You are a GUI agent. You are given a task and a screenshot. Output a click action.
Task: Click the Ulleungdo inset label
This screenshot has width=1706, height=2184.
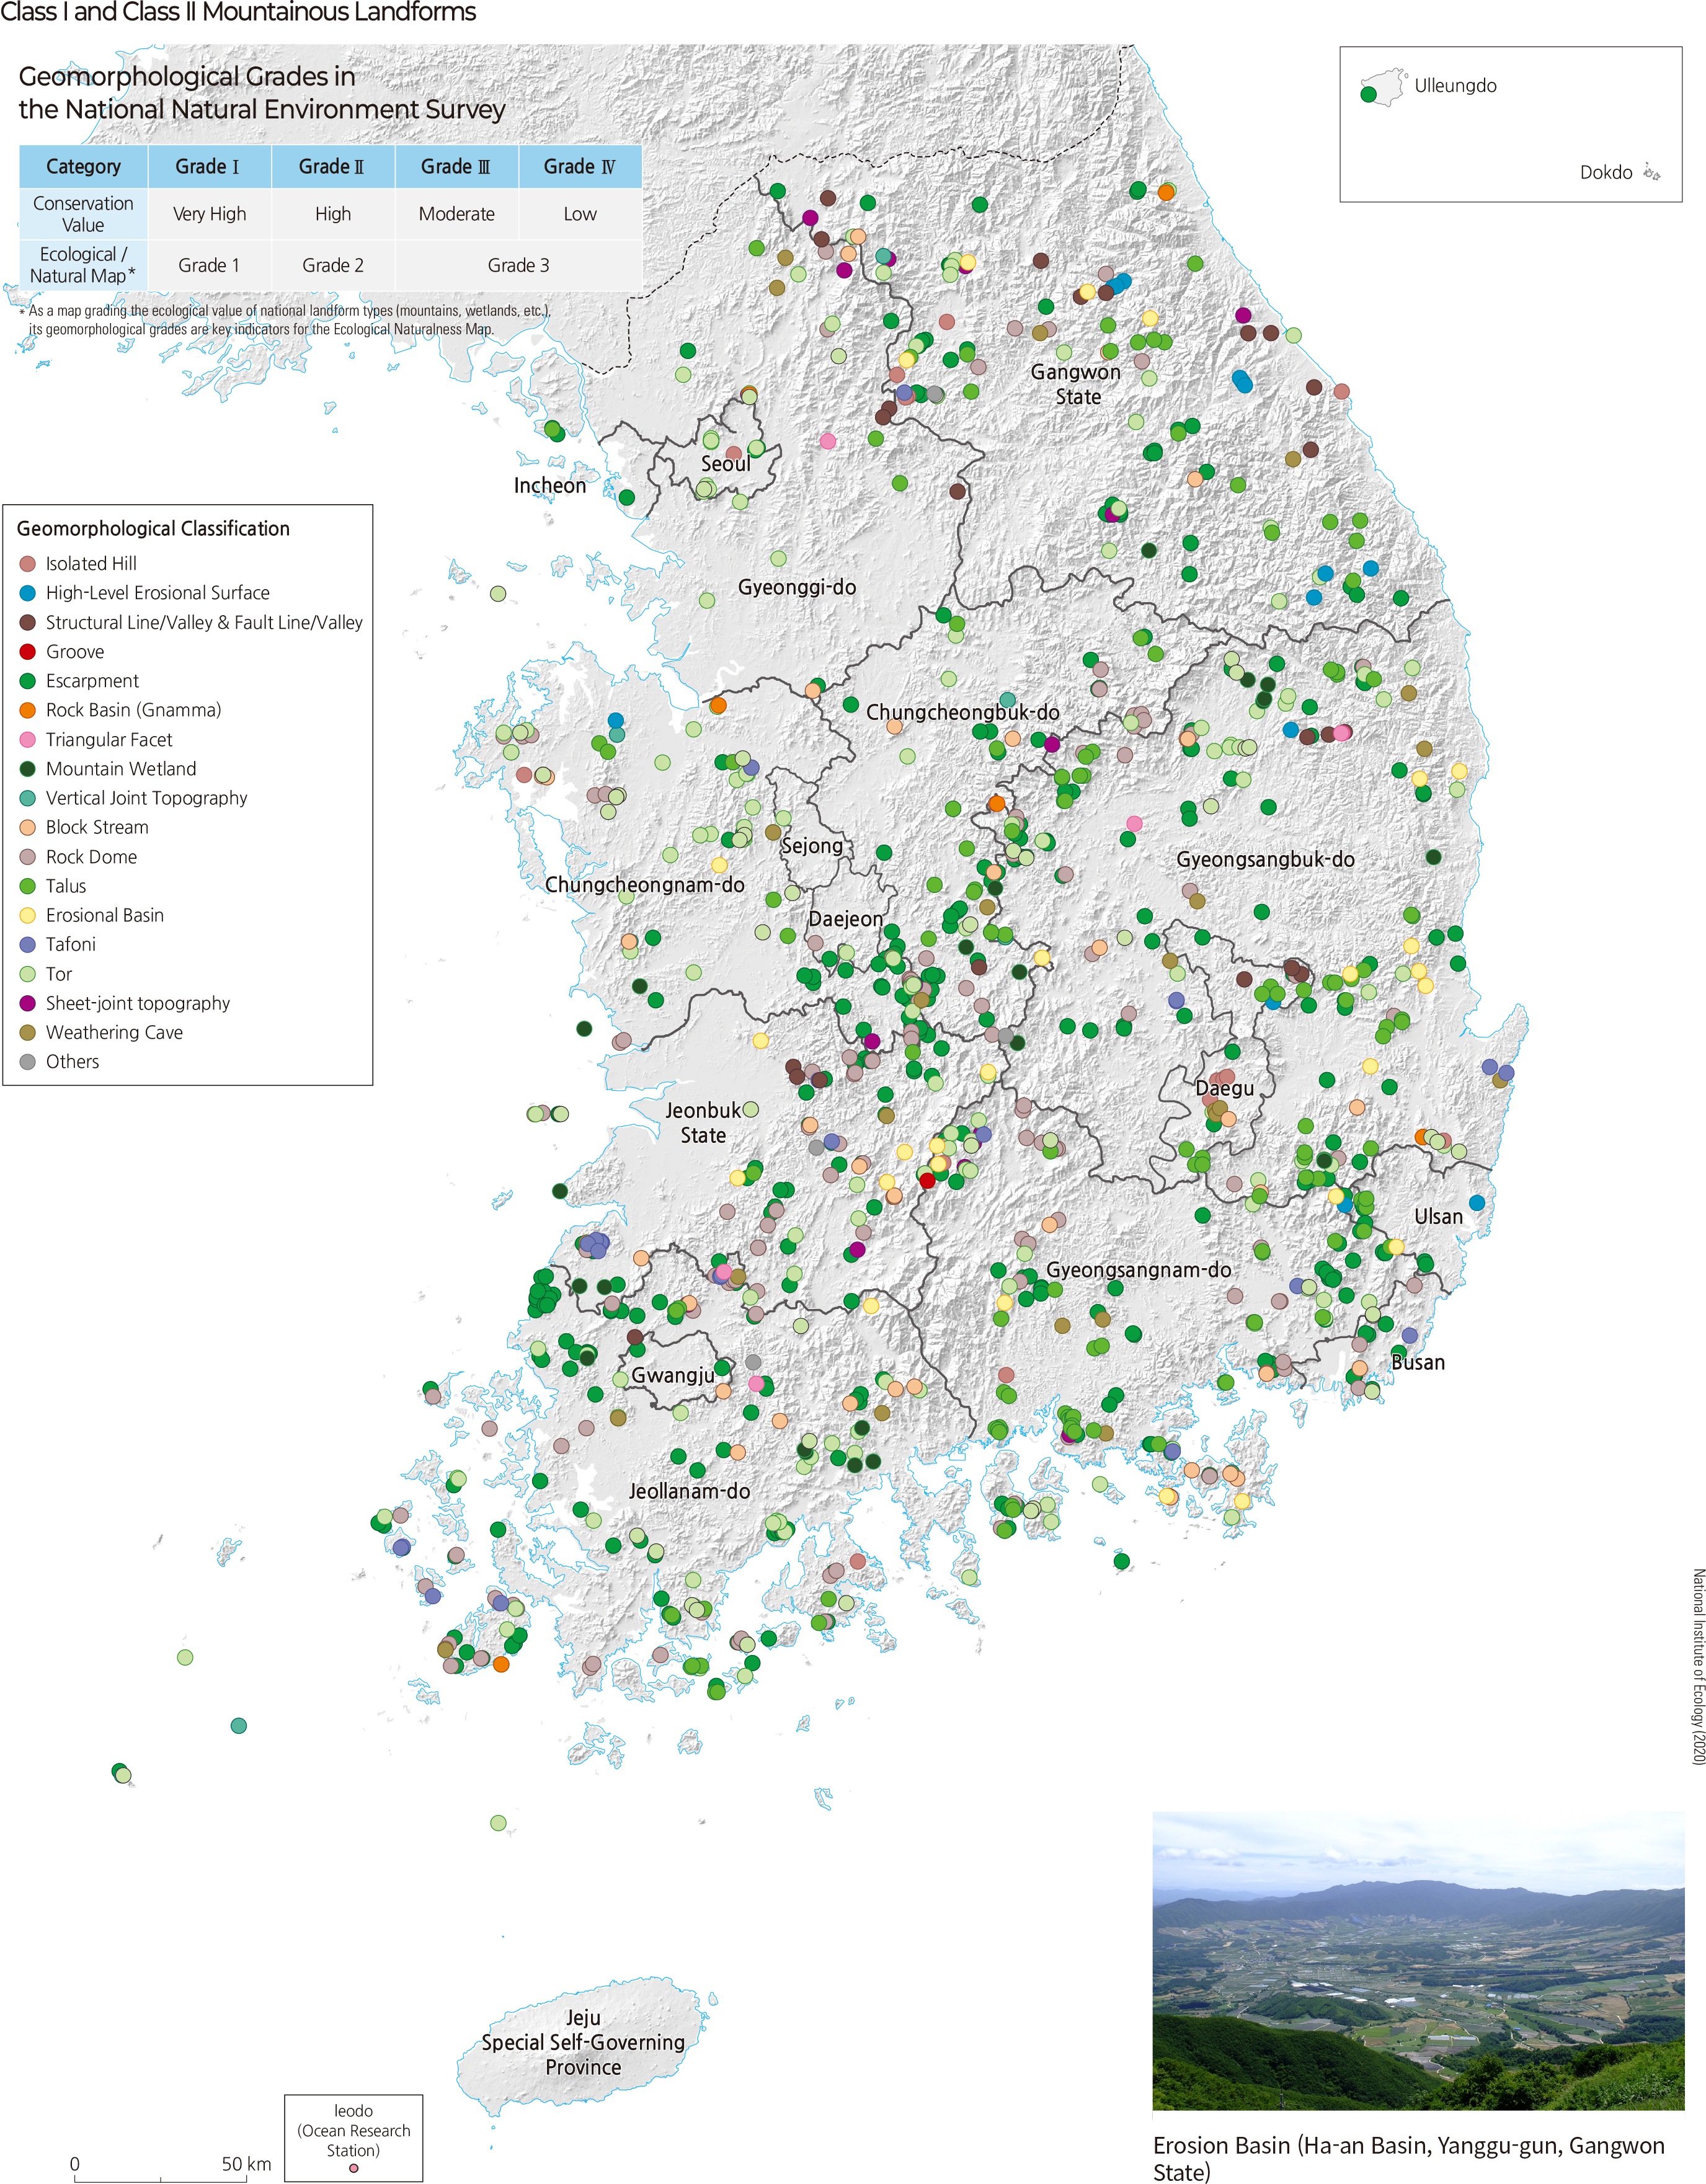click(1455, 86)
